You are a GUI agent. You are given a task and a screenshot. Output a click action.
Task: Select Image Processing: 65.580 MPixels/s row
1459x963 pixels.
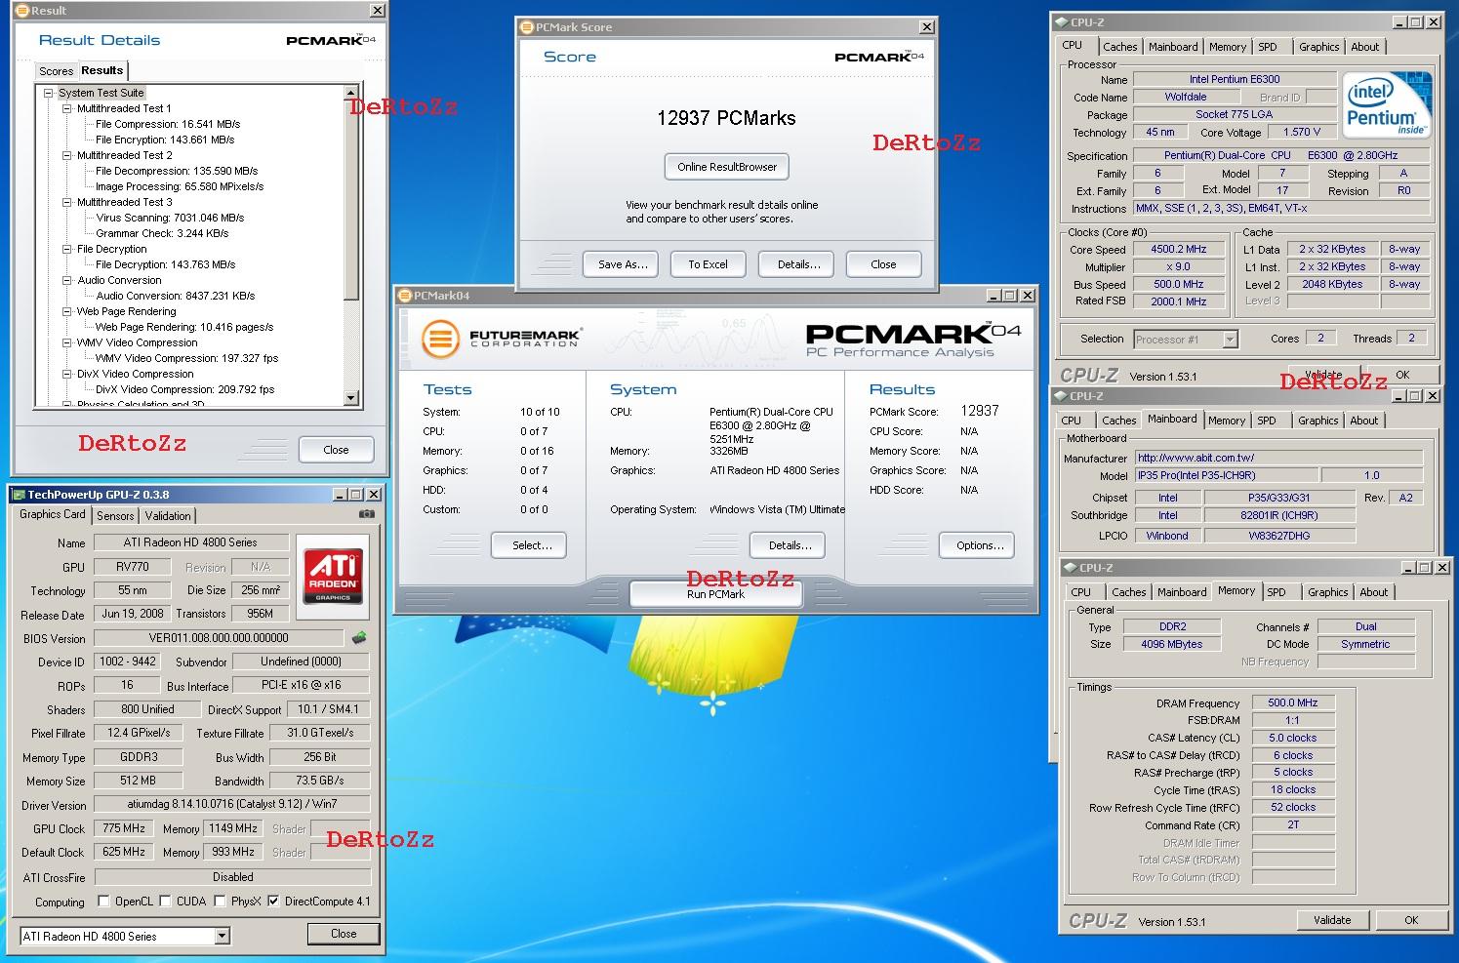[x=180, y=186]
